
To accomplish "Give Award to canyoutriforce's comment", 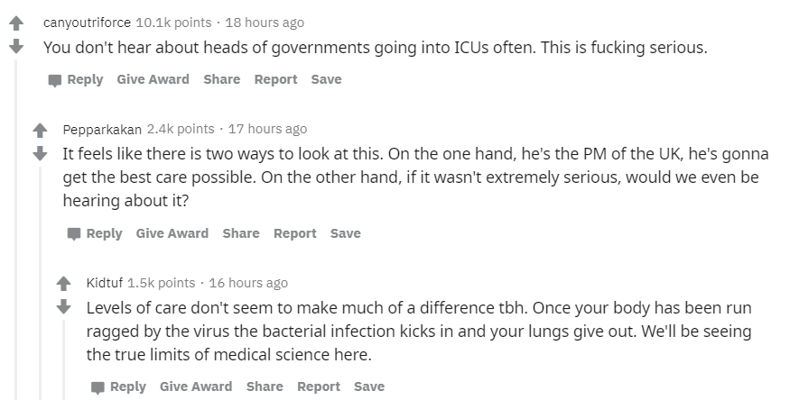I will pos(153,79).
